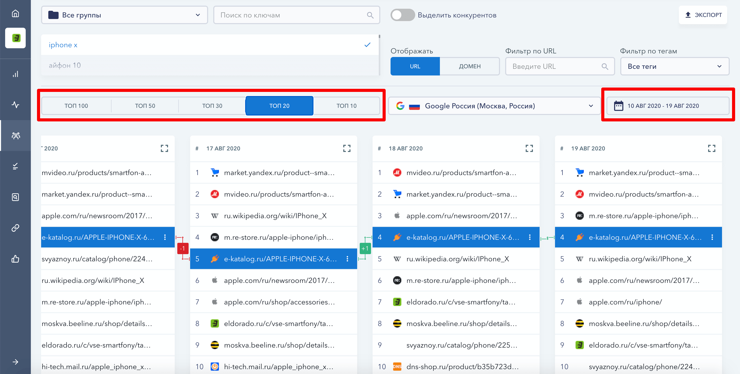Switch to ТОП 20 tab

coord(279,106)
